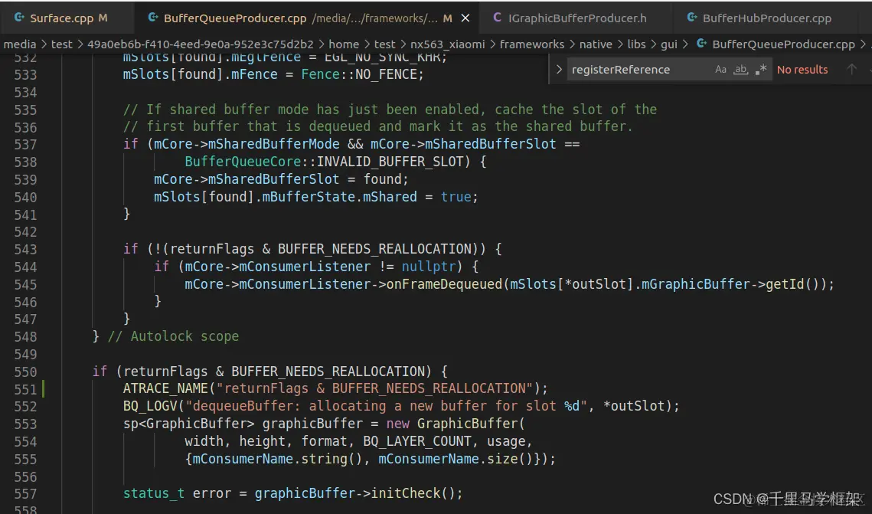Click the C++ file icon on Surface.cpp tab

(x=19, y=18)
